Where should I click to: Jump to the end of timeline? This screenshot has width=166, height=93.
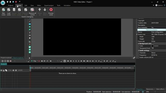point(84,61)
